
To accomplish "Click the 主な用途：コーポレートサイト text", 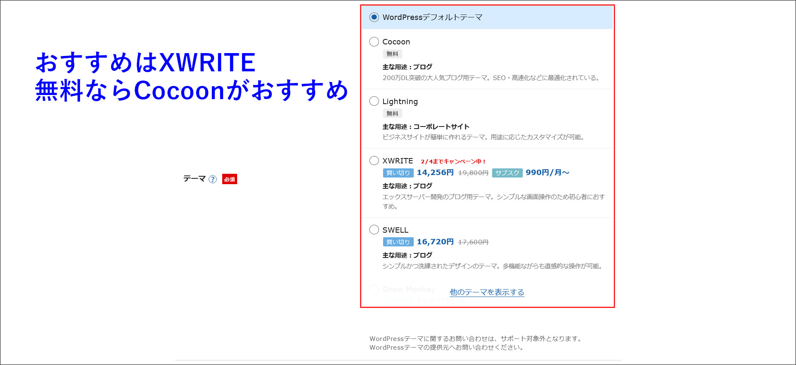I will coord(426,127).
